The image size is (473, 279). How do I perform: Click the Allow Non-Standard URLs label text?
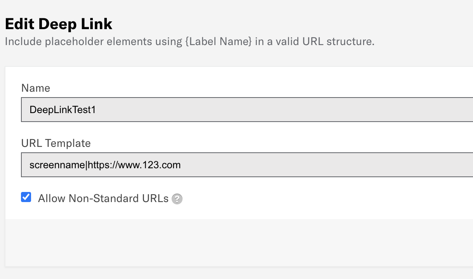tap(103, 198)
